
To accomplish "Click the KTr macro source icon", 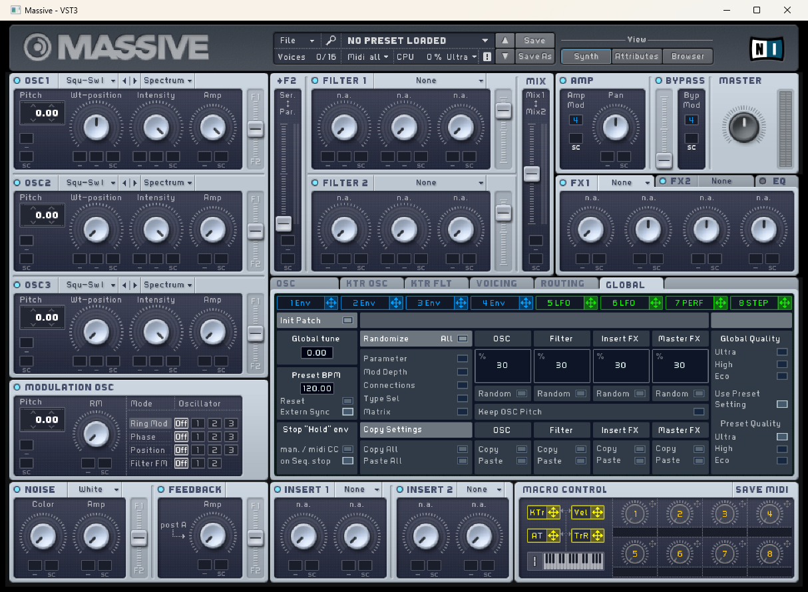I will click(543, 512).
